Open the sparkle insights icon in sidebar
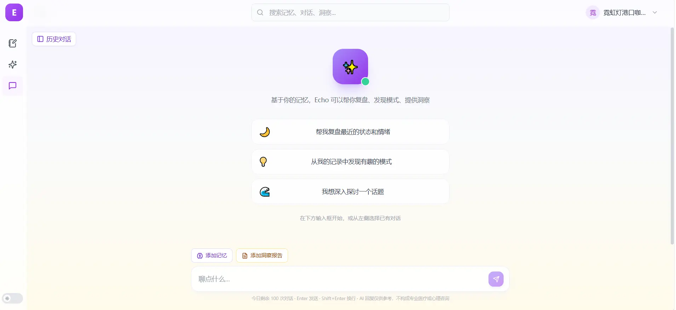This screenshot has width=676, height=310. click(x=13, y=64)
